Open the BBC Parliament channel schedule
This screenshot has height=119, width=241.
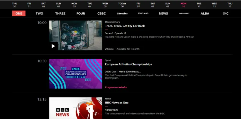pos(184,13)
